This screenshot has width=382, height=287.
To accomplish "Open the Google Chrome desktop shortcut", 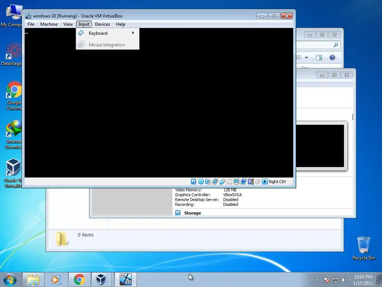I will click(x=14, y=96).
